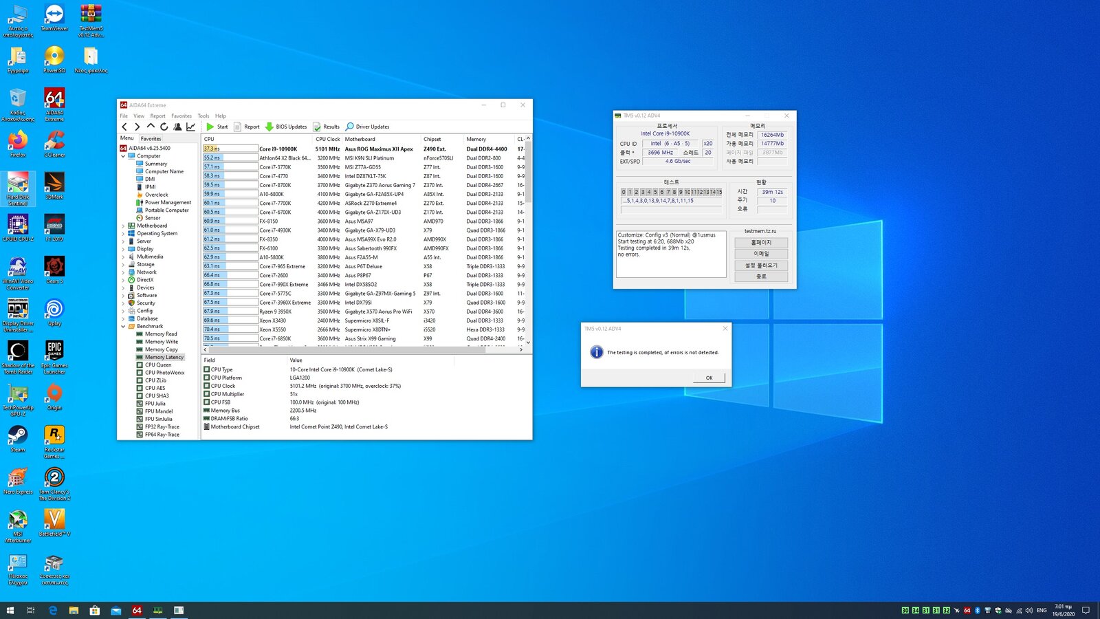
Task: Select FP64 Ray-Trace benchmark
Action: [x=162, y=435]
